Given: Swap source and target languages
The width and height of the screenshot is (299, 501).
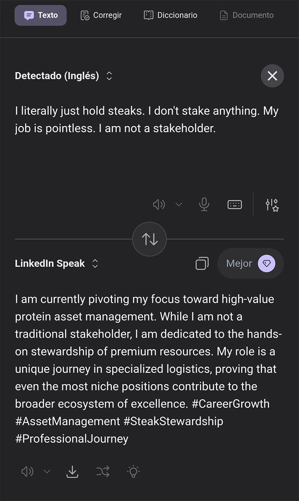Looking at the screenshot, I should pyautogui.click(x=149, y=239).
